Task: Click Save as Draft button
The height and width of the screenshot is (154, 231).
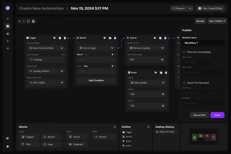Action: pyautogui.click(x=199, y=115)
